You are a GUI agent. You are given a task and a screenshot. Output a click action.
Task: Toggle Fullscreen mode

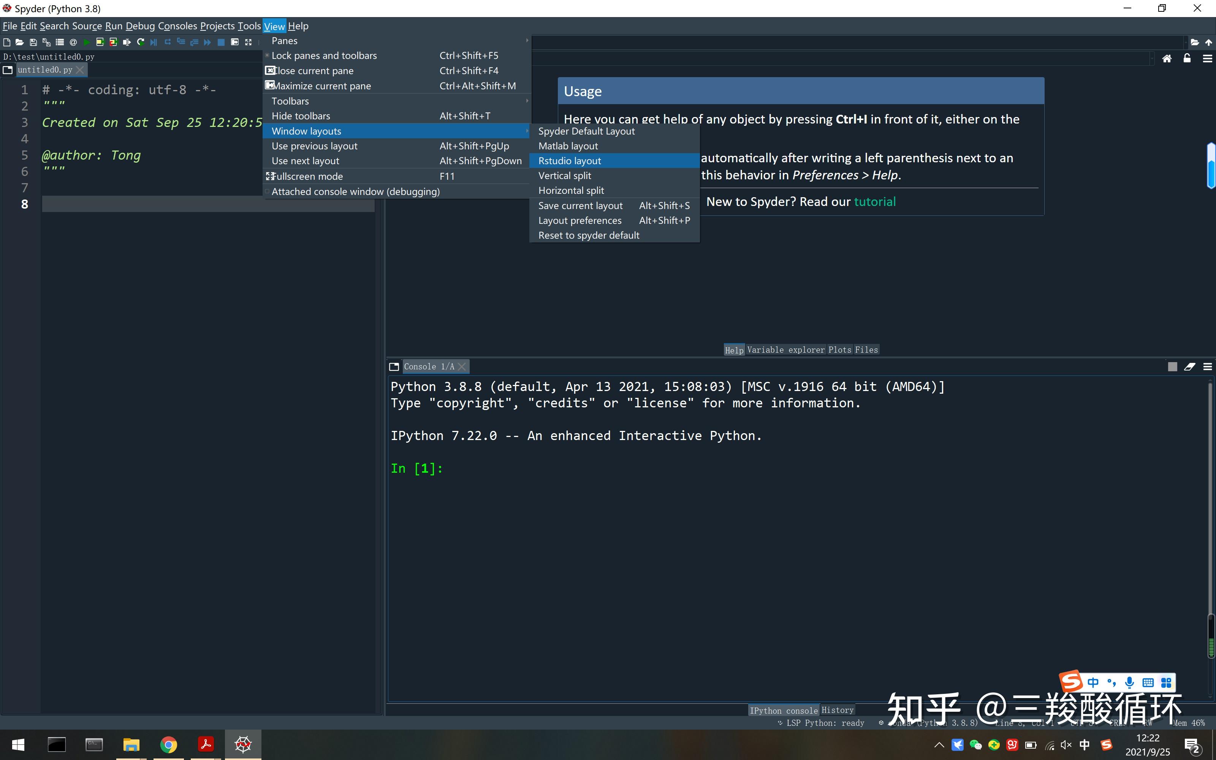click(x=307, y=176)
